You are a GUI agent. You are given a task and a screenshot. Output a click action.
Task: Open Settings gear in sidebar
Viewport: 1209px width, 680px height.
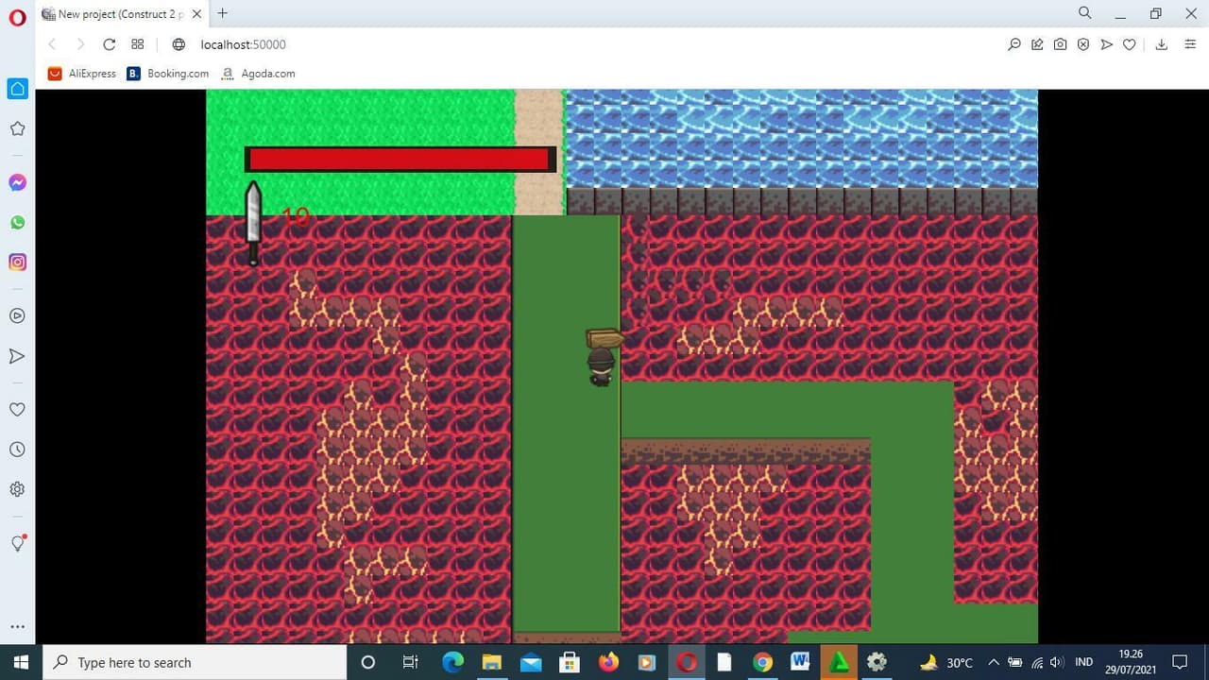17,489
